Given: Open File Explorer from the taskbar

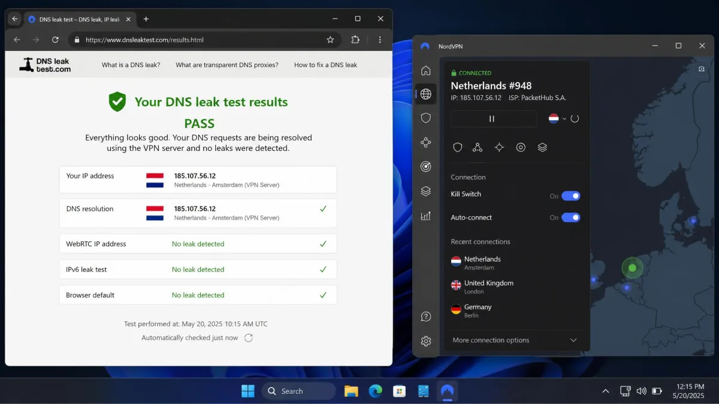Looking at the screenshot, I should [x=351, y=391].
